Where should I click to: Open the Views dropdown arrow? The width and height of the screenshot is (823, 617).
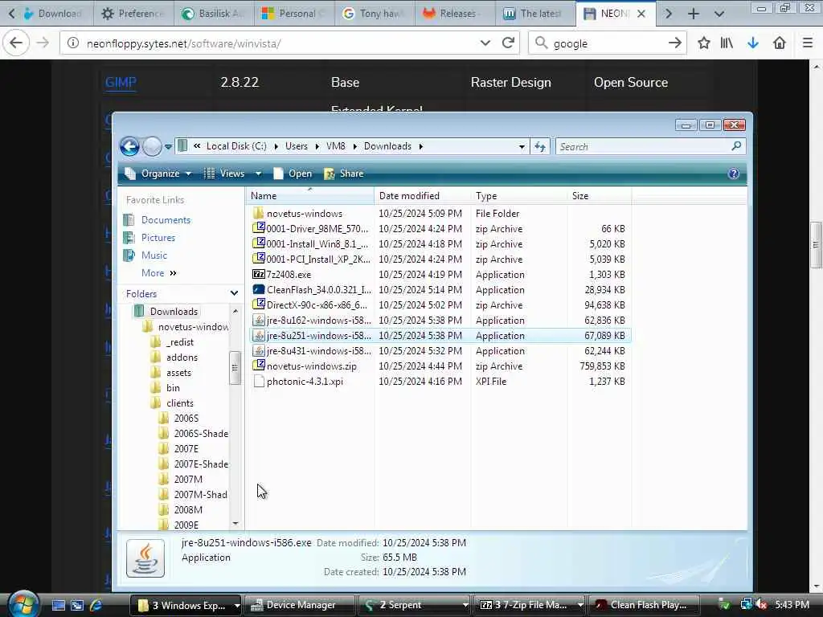[x=258, y=174]
